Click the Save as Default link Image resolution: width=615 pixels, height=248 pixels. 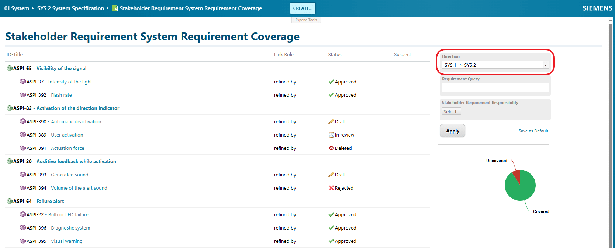pos(533,131)
